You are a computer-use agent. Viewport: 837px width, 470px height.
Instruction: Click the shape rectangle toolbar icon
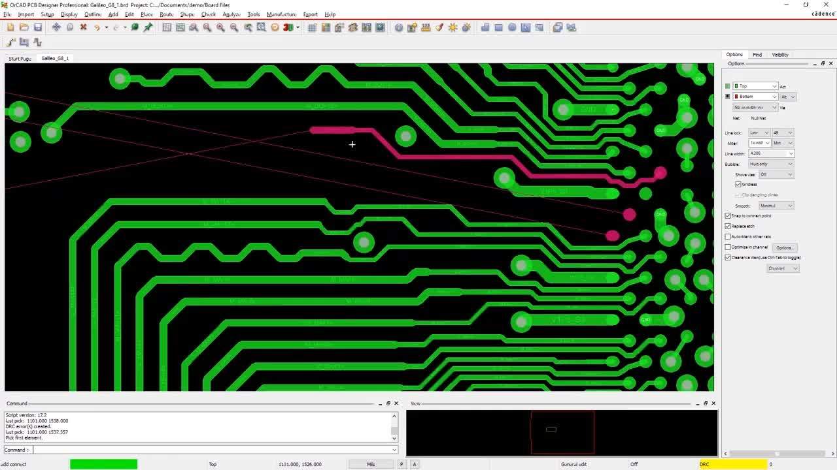(498, 27)
